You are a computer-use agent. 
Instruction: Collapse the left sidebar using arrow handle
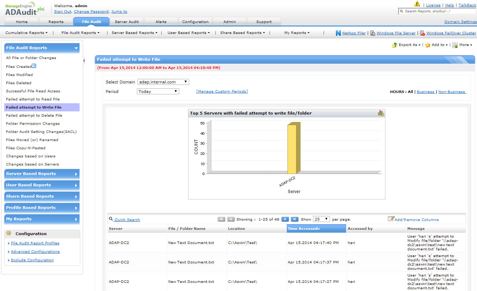coord(84,60)
